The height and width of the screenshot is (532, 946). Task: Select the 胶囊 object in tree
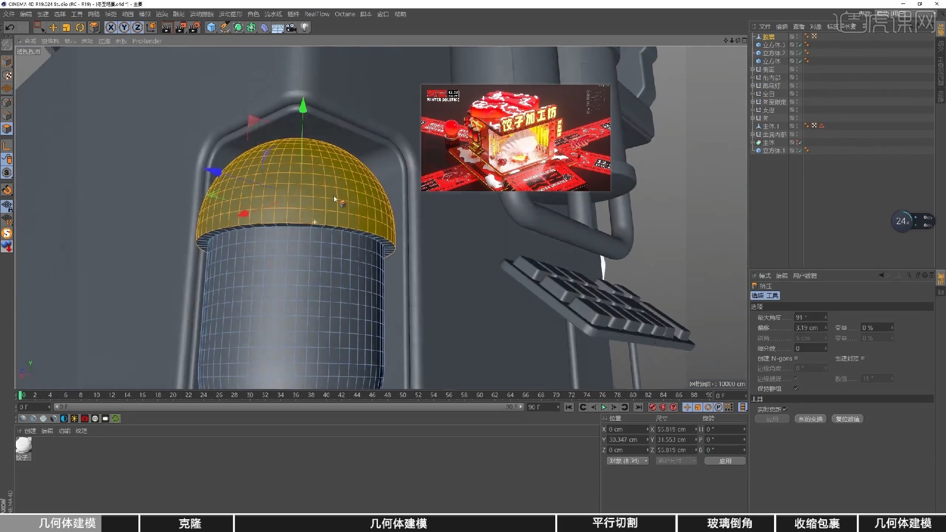coord(769,37)
